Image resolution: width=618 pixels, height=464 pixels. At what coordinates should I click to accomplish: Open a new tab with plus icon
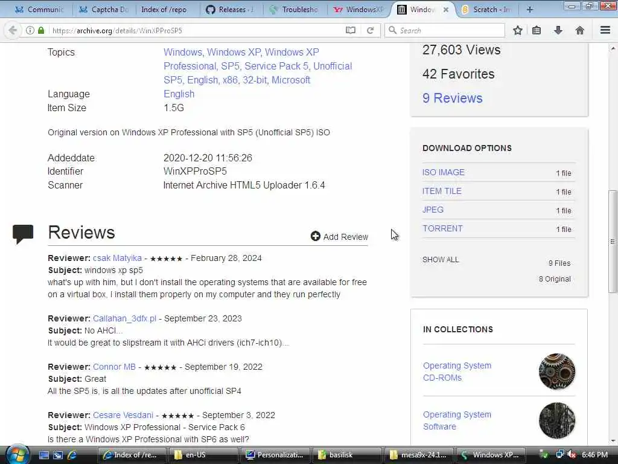point(530,10)
